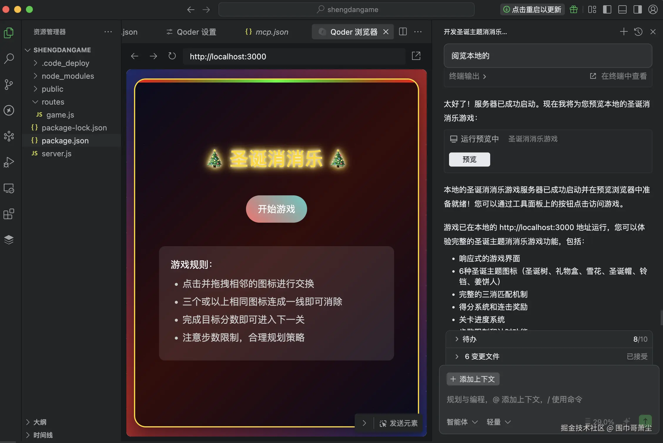Open the Source Control view
Viewport: 663px width, 443px height.
(x=9, y=84)
